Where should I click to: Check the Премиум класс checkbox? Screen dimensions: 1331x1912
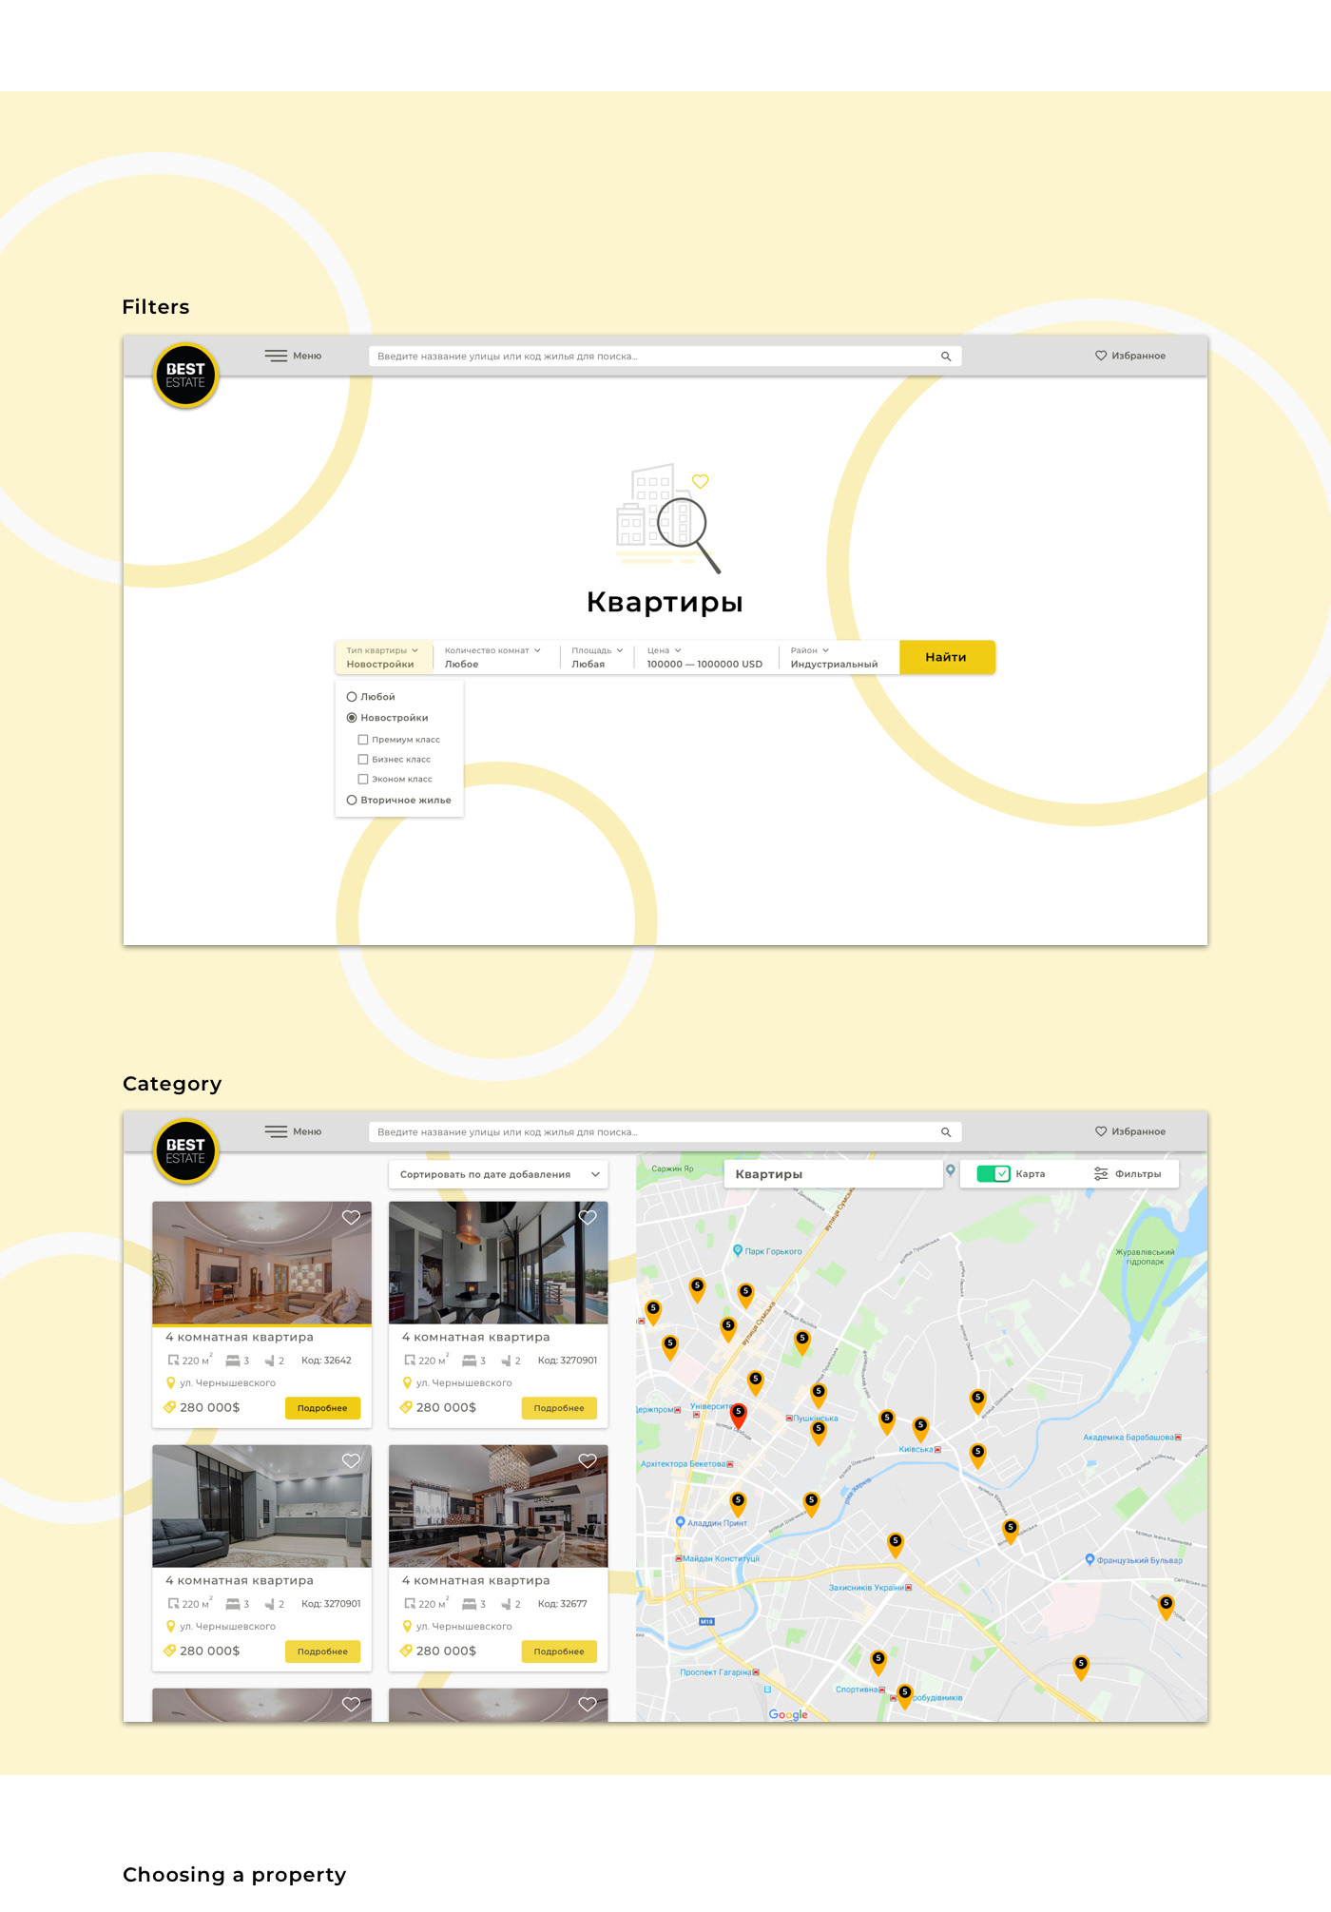362,740
